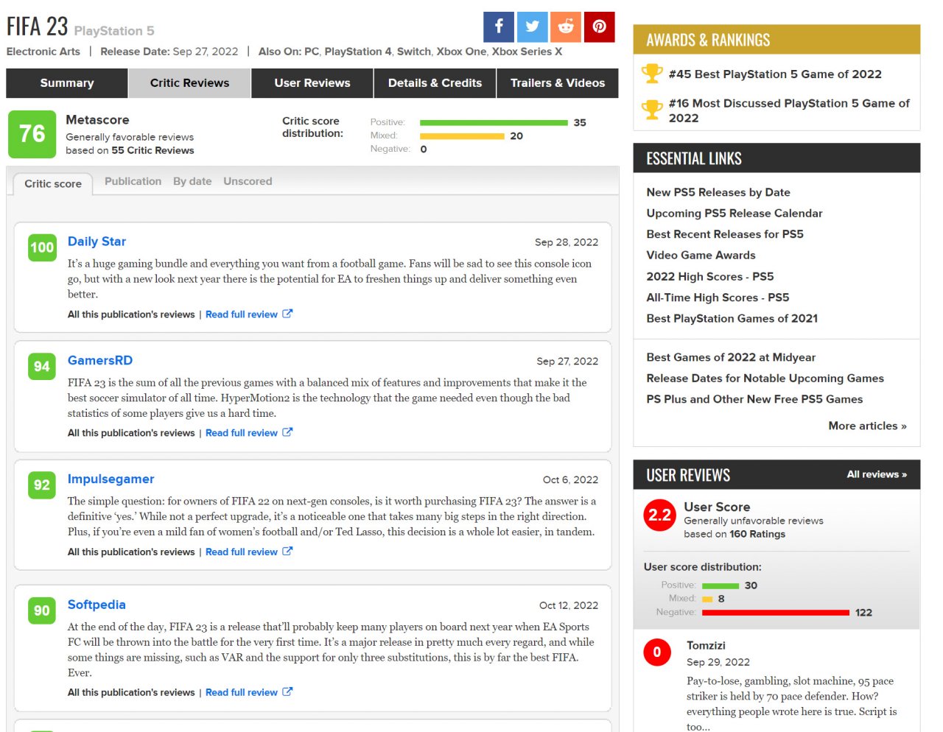This screenshot has height=732, width=943.
Task: View Trailers & Videos tab
Action: [558, 83]
